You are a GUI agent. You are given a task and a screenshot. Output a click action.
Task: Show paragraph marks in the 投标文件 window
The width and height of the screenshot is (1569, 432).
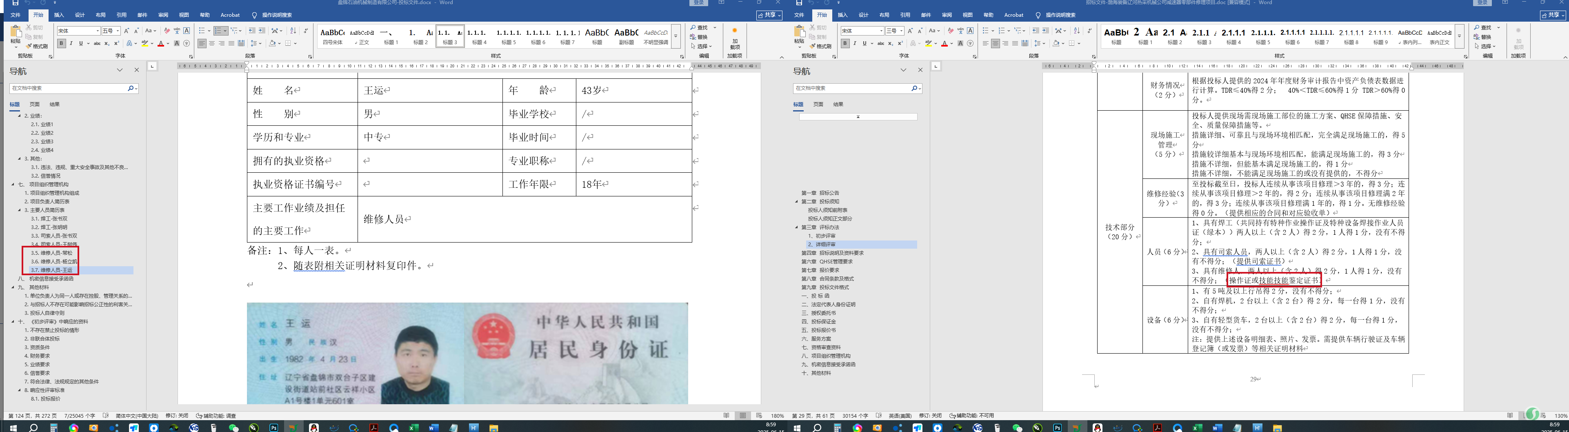pos(306,31)
